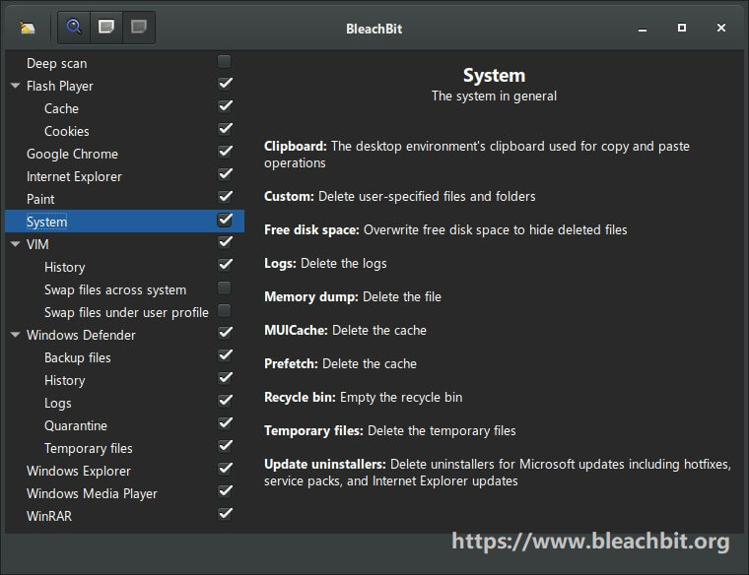This screenshot has width=749, height=575.
Task: Click the Clean toolbar icon
Action: pyautogui.click(x=106, y=27)
